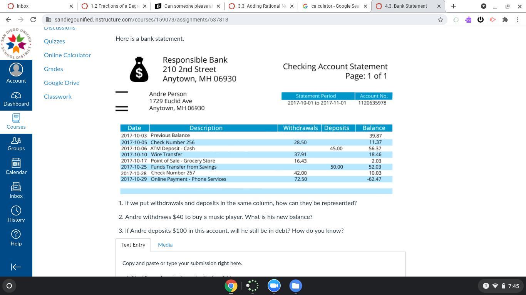Reload the current page
The width and height of the screenshot is (526, 295).
[x=33, y=20]
